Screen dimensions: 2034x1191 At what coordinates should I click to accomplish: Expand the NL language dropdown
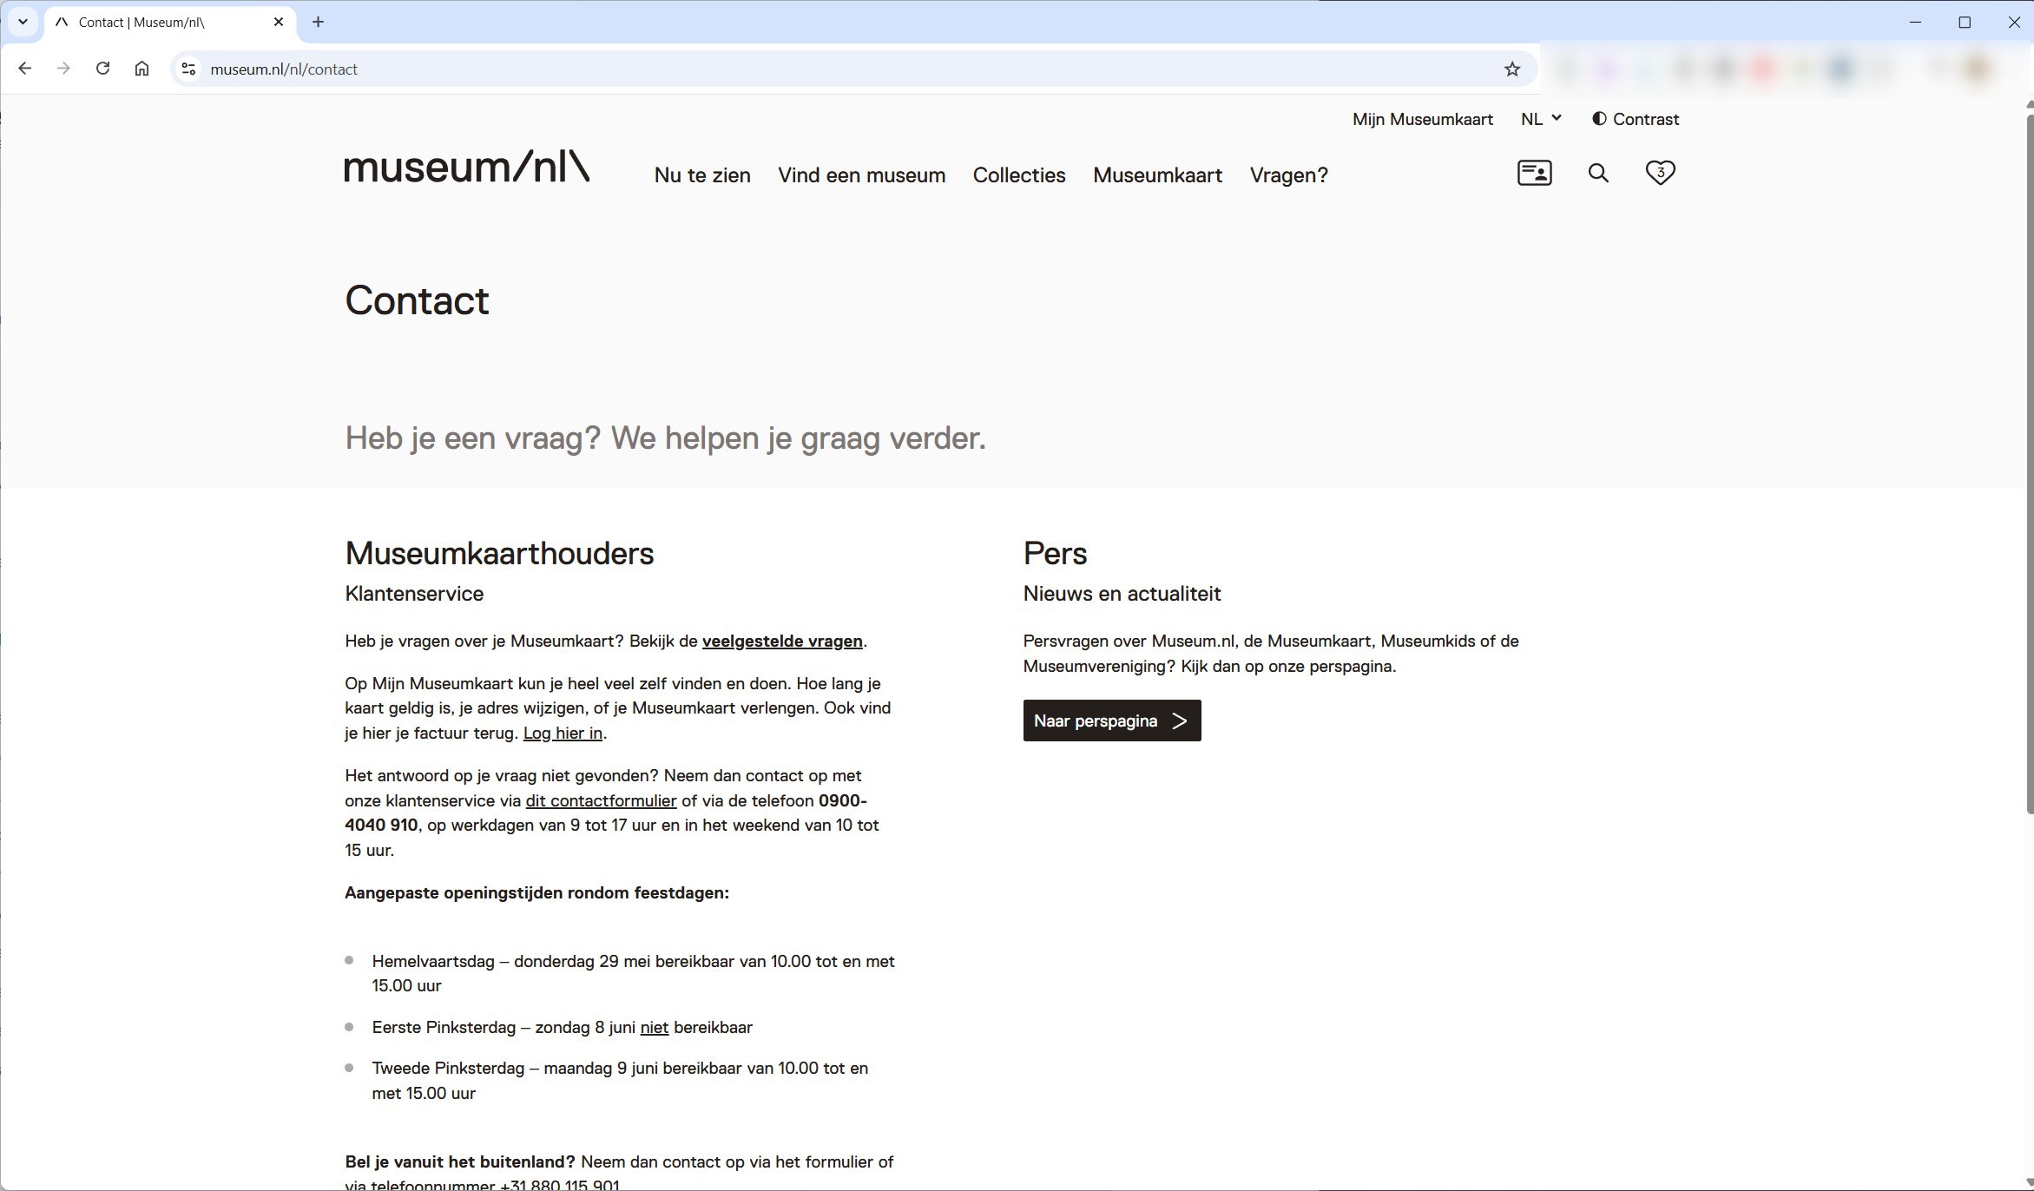1541,119
